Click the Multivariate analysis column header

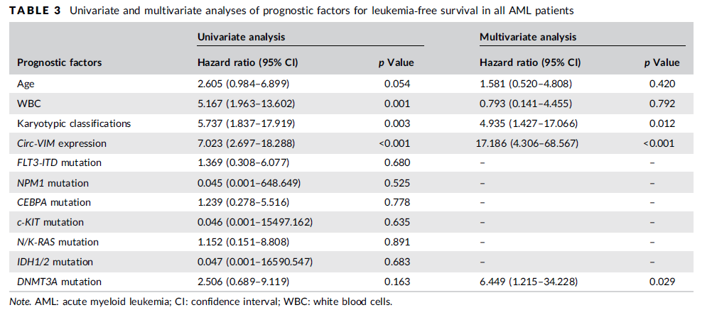pyautogui.click(x=527, y=37)
